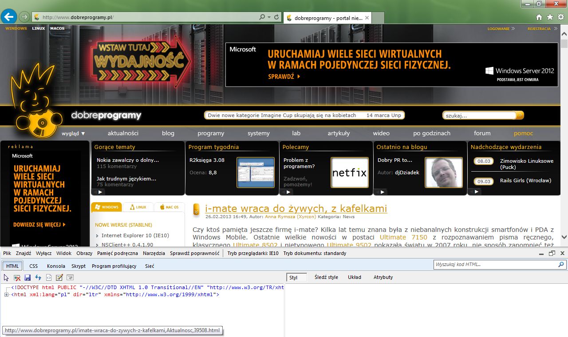
Task: Click the search magnifier in HTML search box
Action: coord(561,264)
